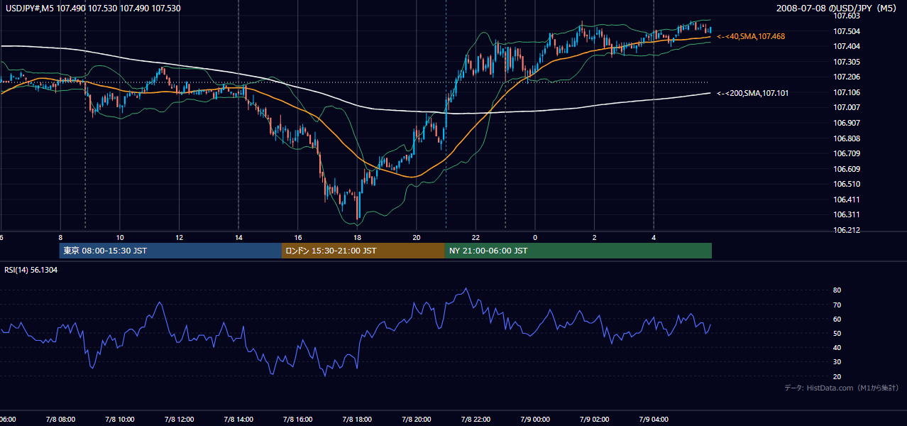This screenshot has height=426, width=907.
Task: Click the 7/8 08:00 date label
Action: (x=60, y=420)
